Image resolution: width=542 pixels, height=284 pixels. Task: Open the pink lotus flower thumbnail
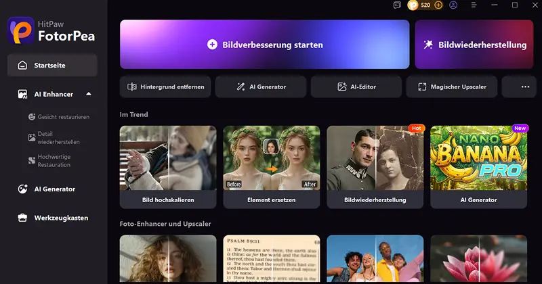(479, 259)
